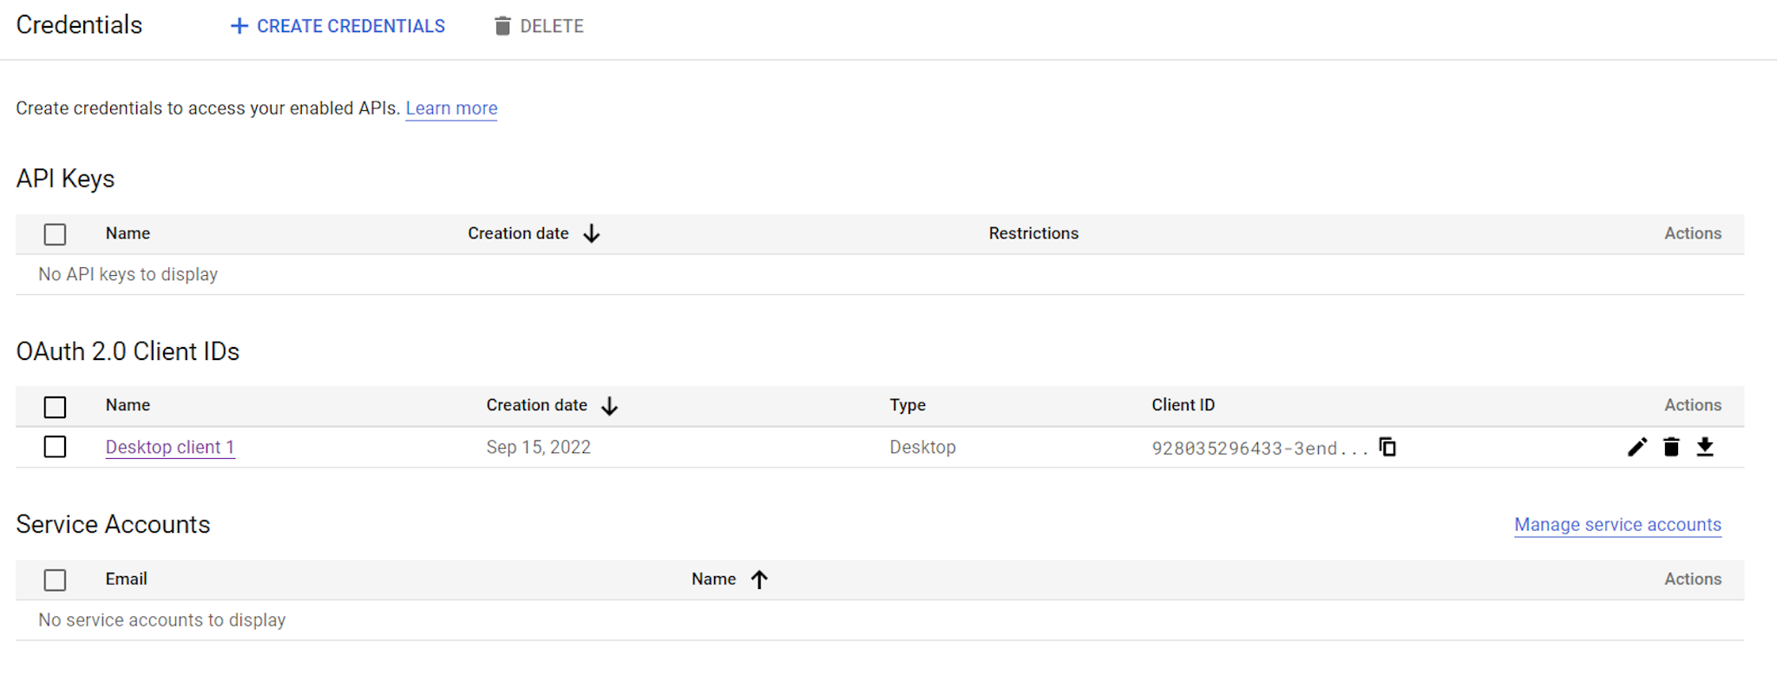This screenshot has width=1777, height=688.
Task: Go to Manage service accounts
Action: tap(1617, 525)
